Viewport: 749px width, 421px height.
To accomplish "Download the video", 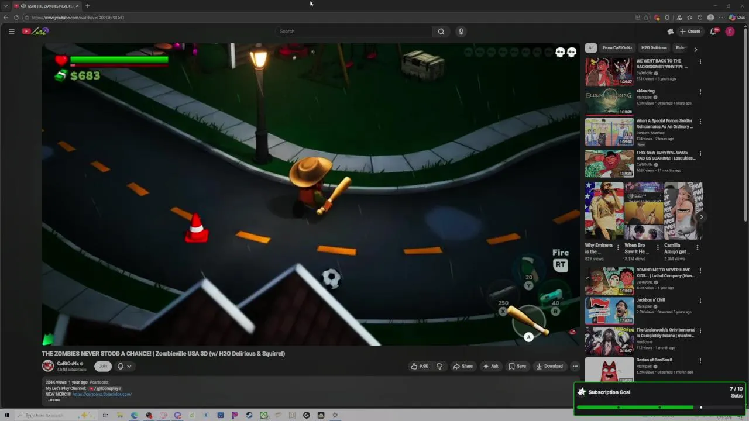I will pos(549,366).
